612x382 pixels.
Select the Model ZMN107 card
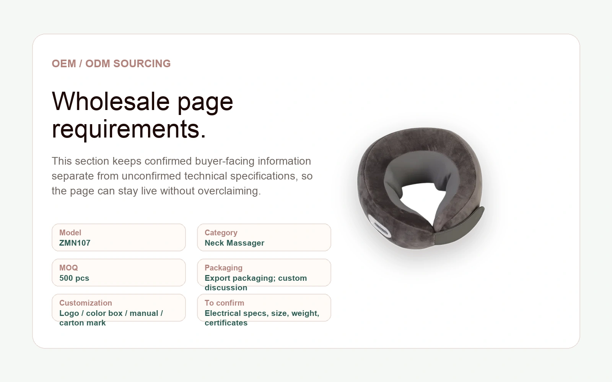[119, 237]
